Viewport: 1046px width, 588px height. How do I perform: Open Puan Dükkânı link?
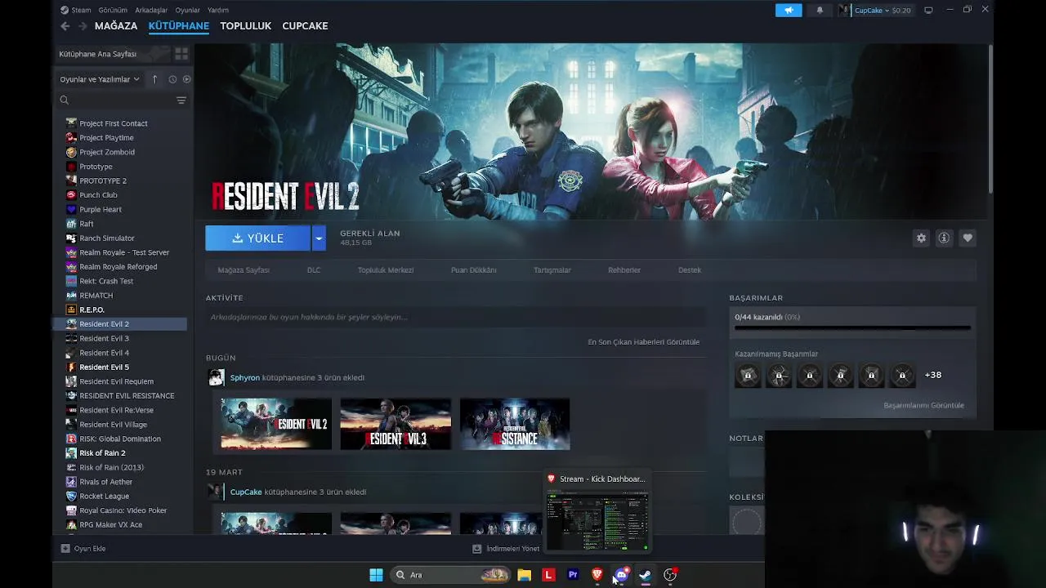[x=474, y=270]
